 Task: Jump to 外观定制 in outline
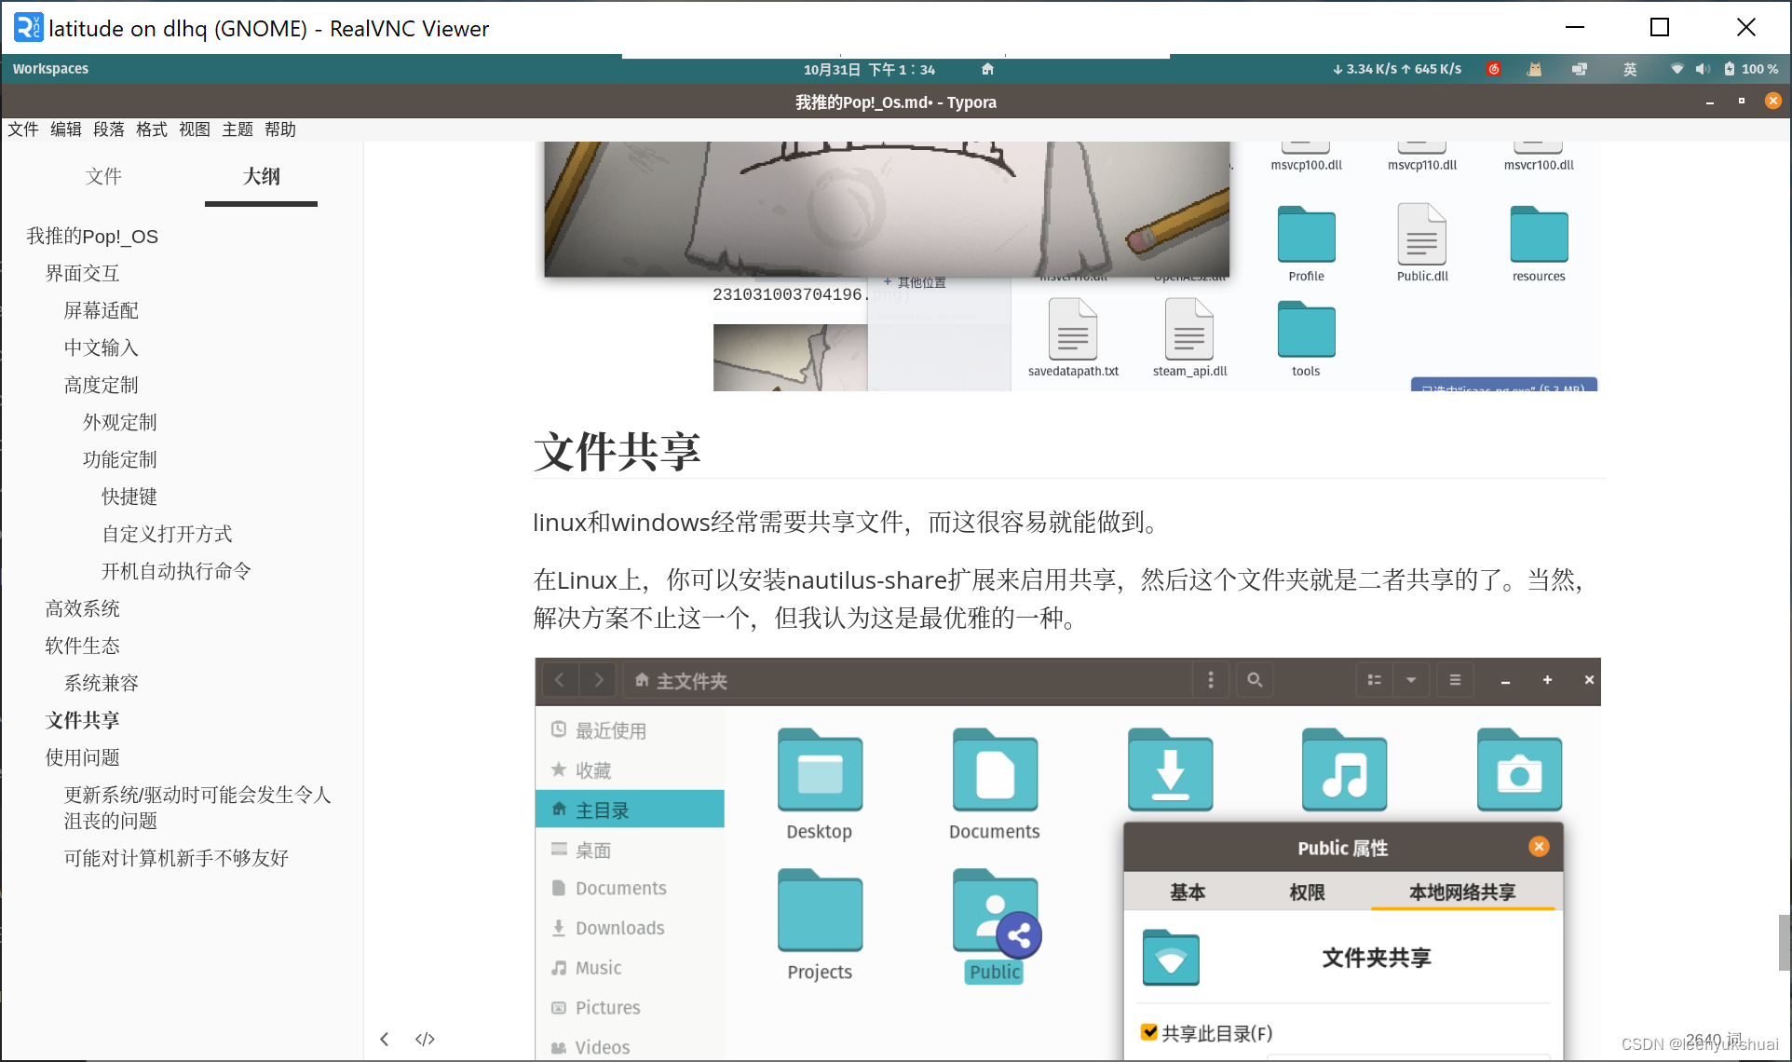tap(120, 423)
